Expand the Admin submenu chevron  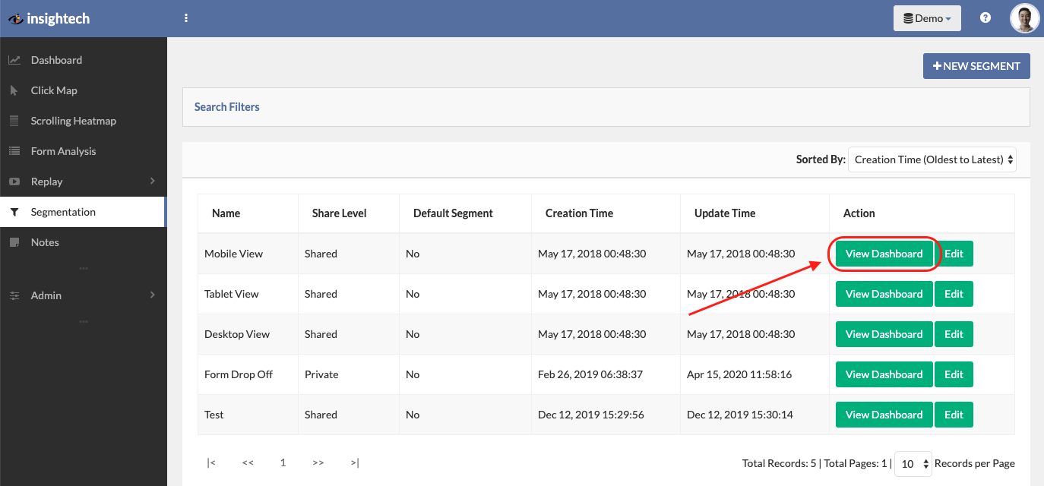point(153,295)
